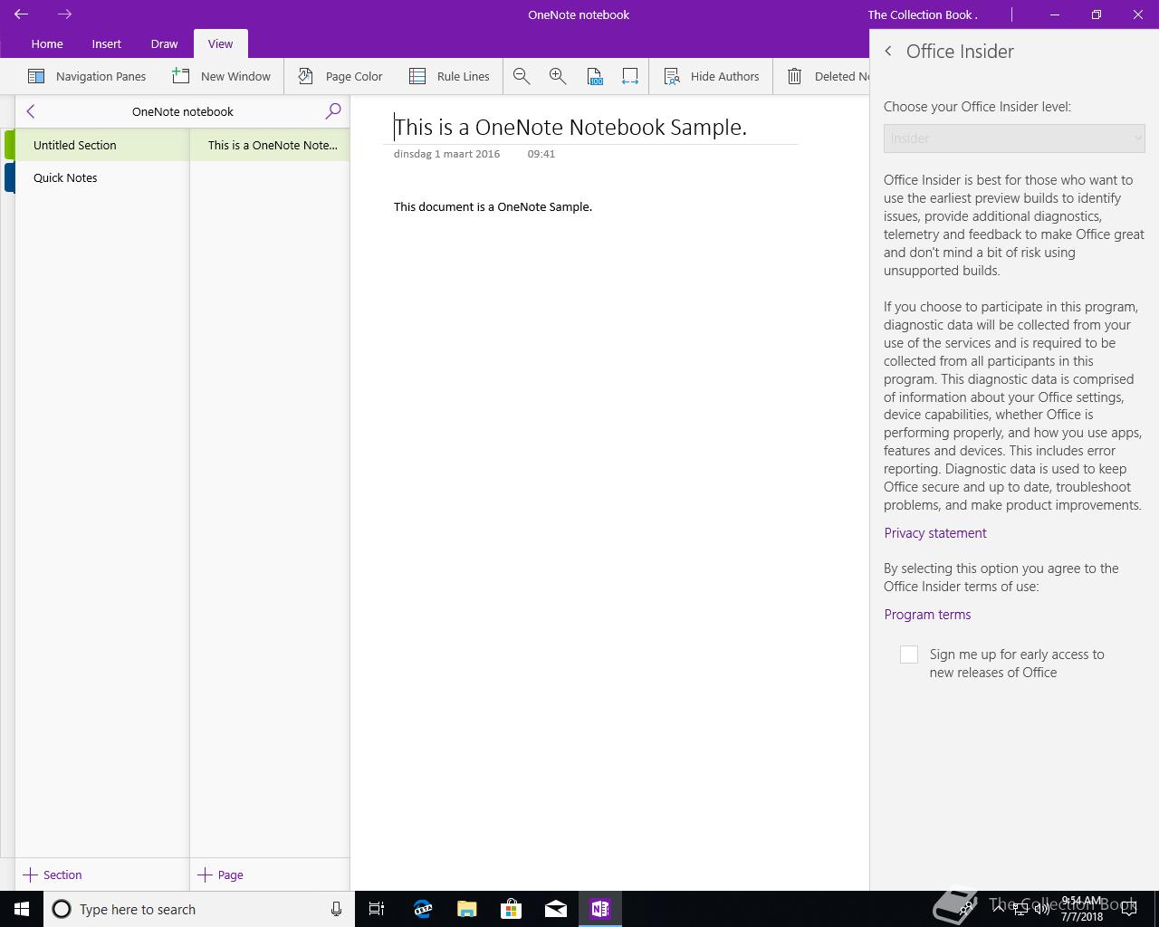The image size is (1159, 927).
Task: Click the date 'dinsdag 1 maart 2016'
Action: (x=446, y=154)
